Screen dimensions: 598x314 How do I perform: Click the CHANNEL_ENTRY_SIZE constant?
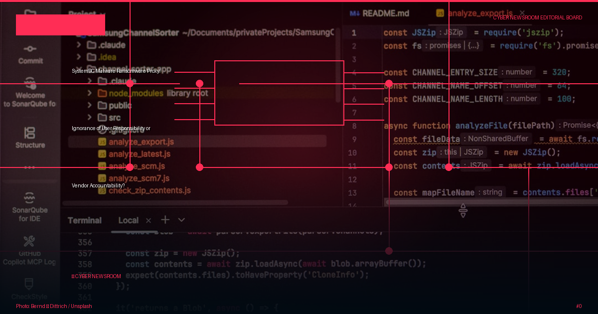(x=455, y=72)
